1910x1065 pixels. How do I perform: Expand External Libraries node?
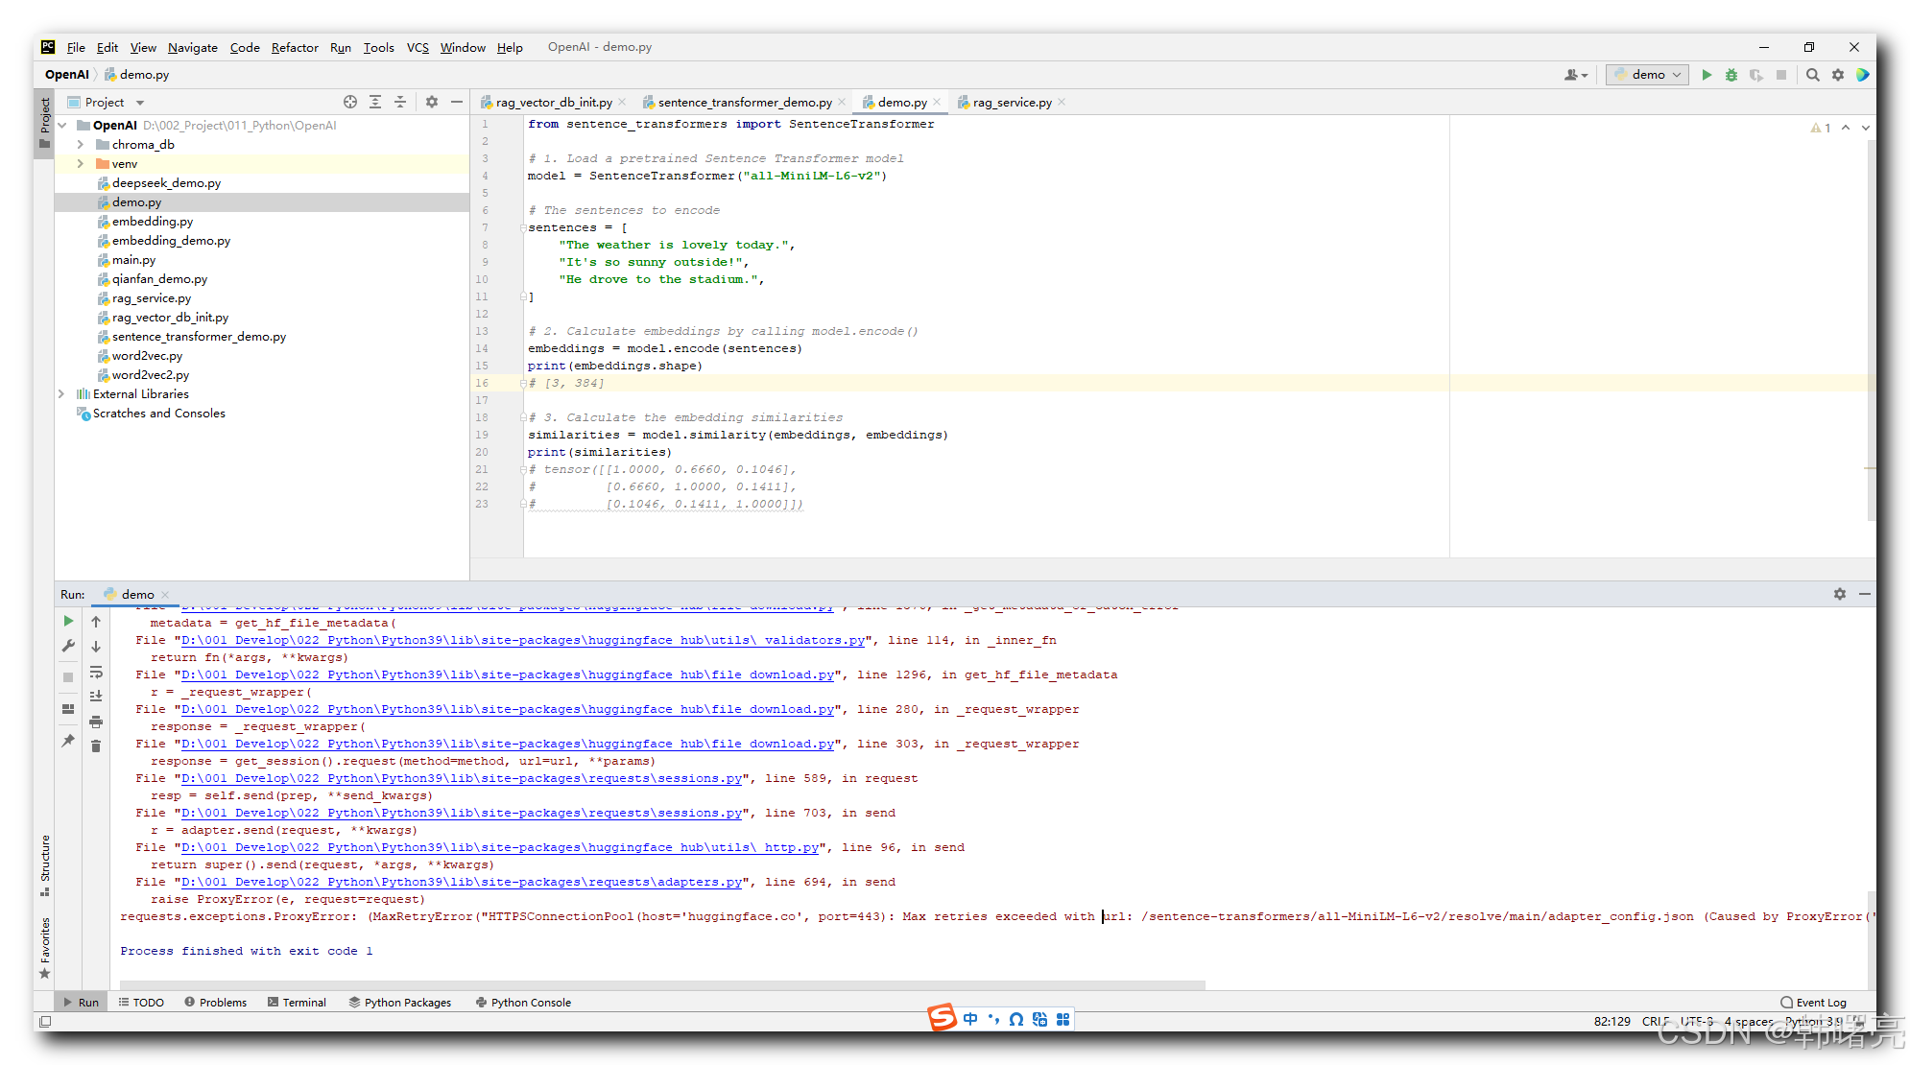(x=61, y=394)
